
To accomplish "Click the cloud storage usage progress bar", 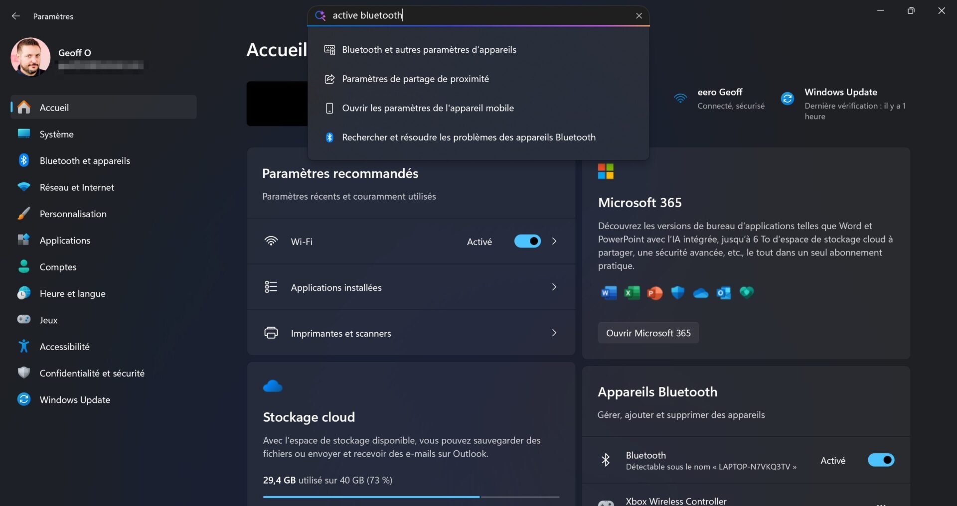I will [411, 497].
